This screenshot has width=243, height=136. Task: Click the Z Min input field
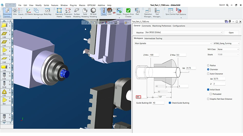tap(154, 55)
